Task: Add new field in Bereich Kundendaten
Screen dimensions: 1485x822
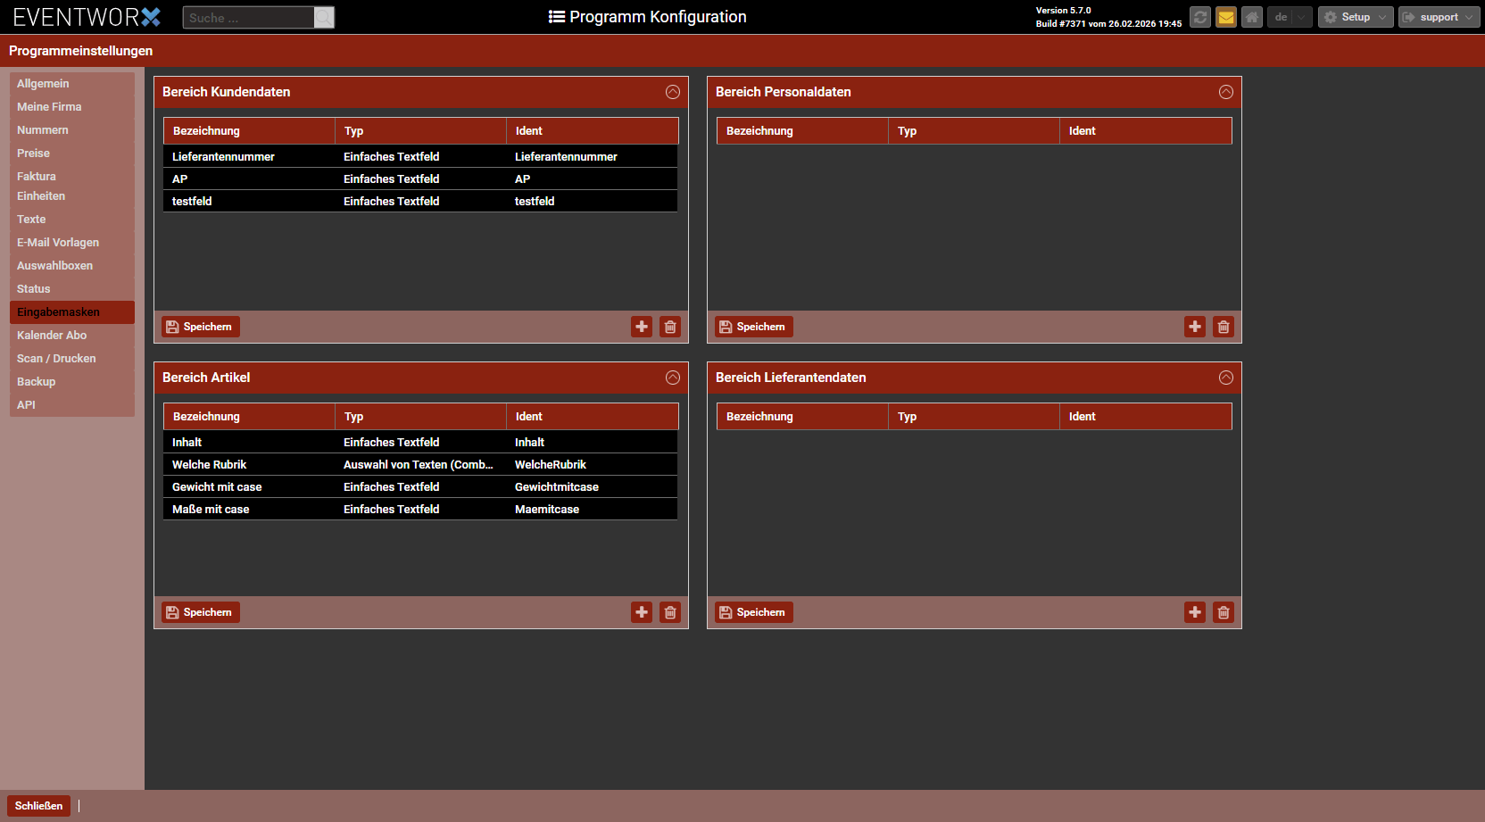Action: click(642, 327)
